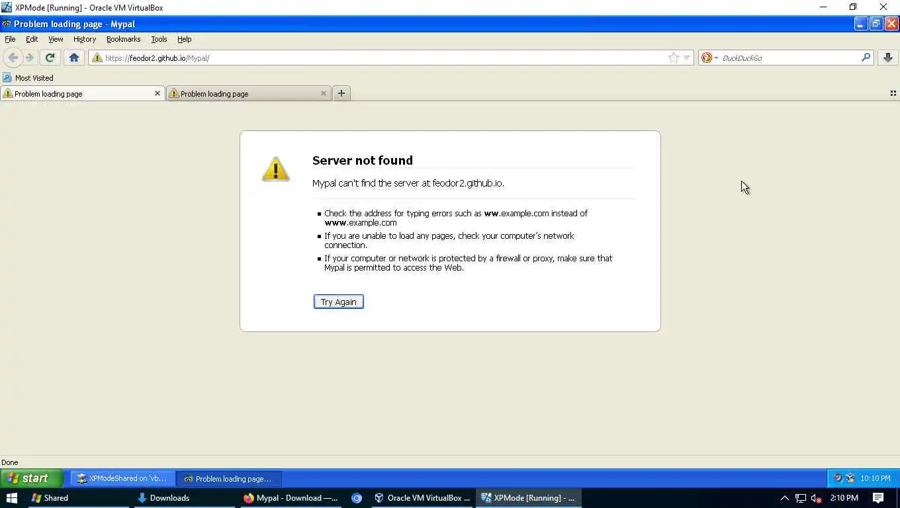Open the File menu
The width and height of the screenshot is (900, 508).
(x=10, y=39)
